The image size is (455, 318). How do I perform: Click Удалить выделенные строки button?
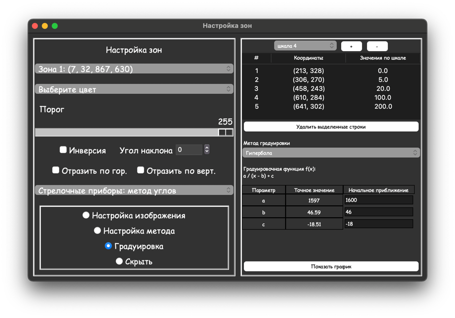pyautogui.click(x=331, y=127)
